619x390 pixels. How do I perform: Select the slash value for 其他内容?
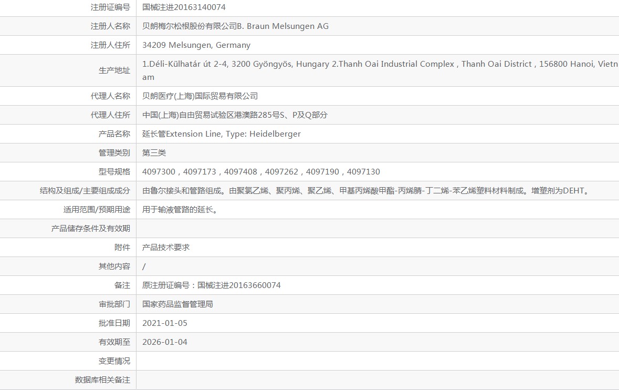coord(144,266)
